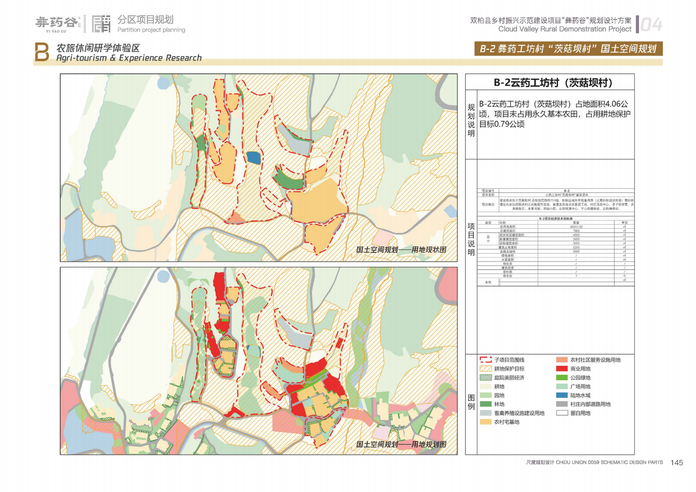The width and height of the screenshot is (696, 492).
Task: Click the page number 145
Action: pyautogui.click(x=676, y=463)
